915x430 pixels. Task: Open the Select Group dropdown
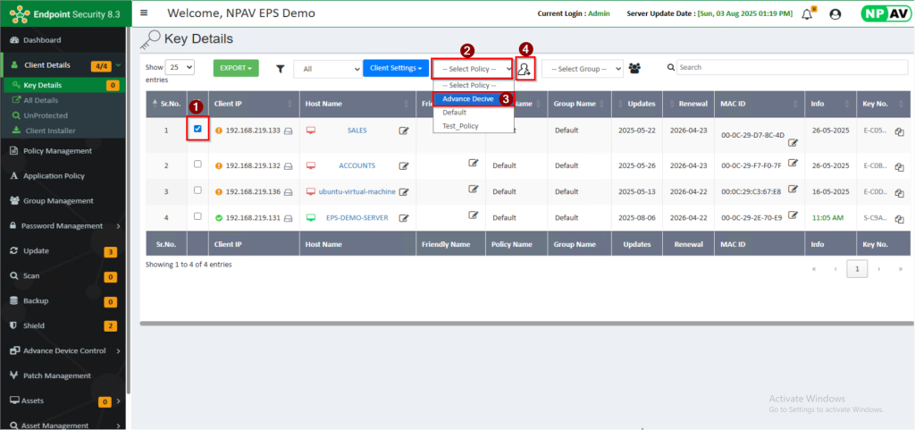coord(582,69)
